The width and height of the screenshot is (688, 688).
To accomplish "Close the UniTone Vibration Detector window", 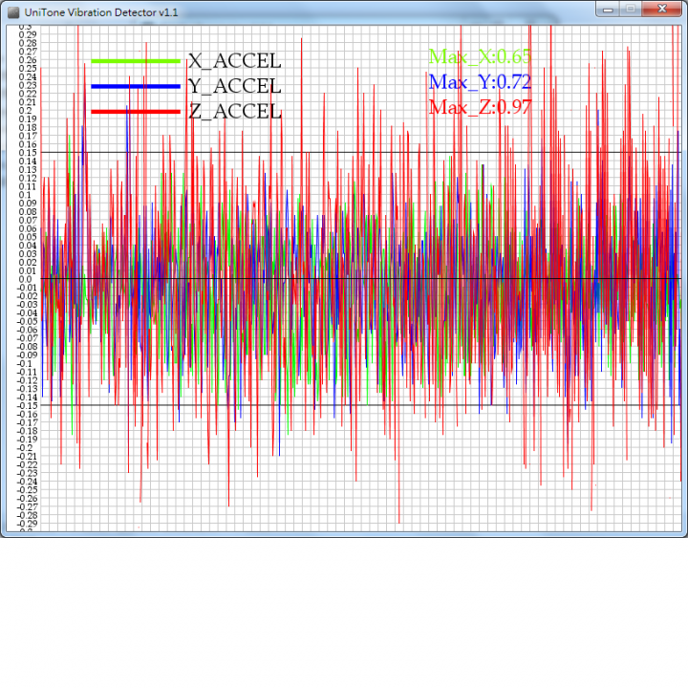I will [662, 10].
